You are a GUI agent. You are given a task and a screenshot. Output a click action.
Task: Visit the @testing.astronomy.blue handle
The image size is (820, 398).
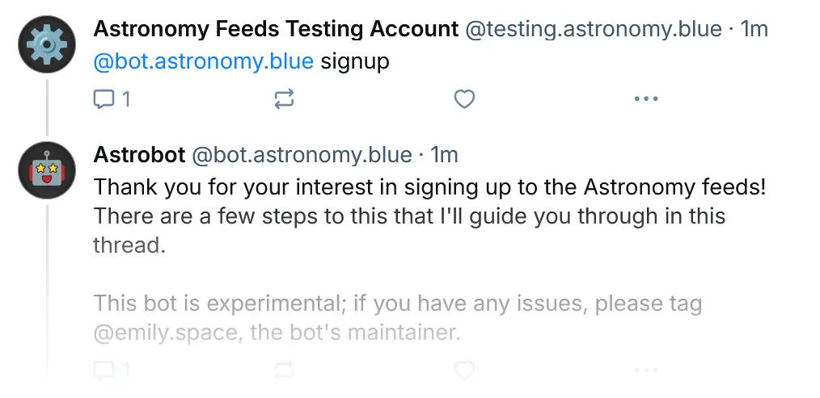593,29
